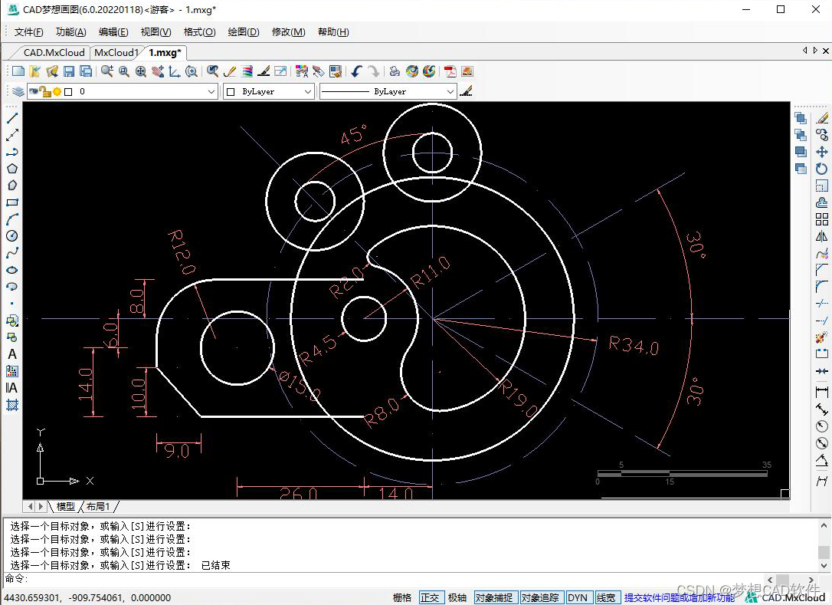832x605 pixels.
Task: Toggle the layer visibility eye icon
Action: click(x=34, y=91)
